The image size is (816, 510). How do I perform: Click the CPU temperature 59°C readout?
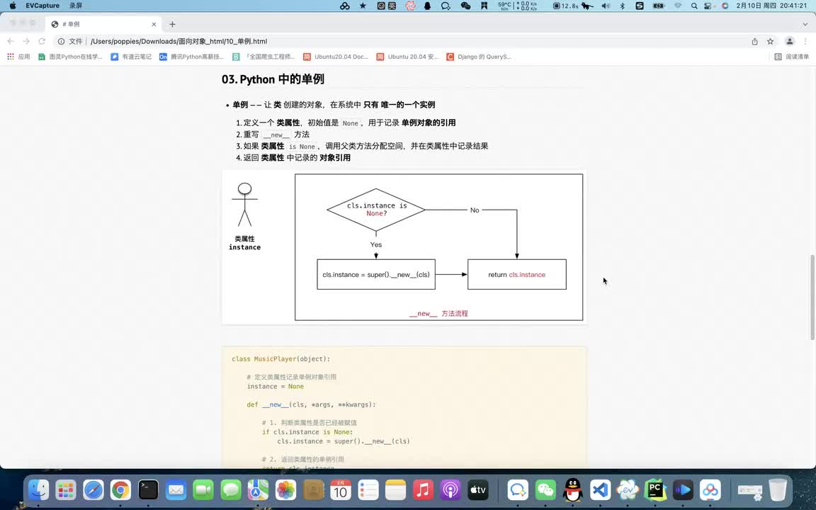[x=504, y=6]
